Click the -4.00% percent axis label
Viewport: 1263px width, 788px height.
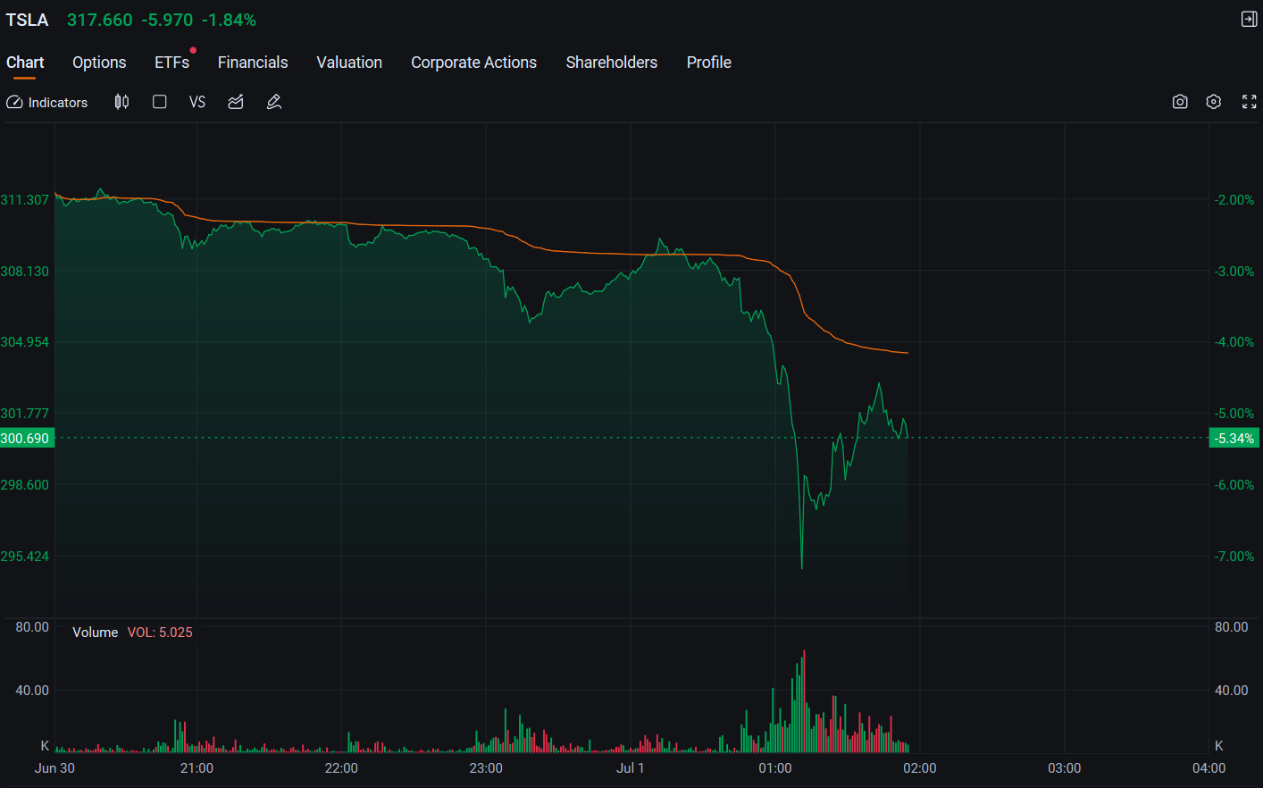pos(1234,342)
